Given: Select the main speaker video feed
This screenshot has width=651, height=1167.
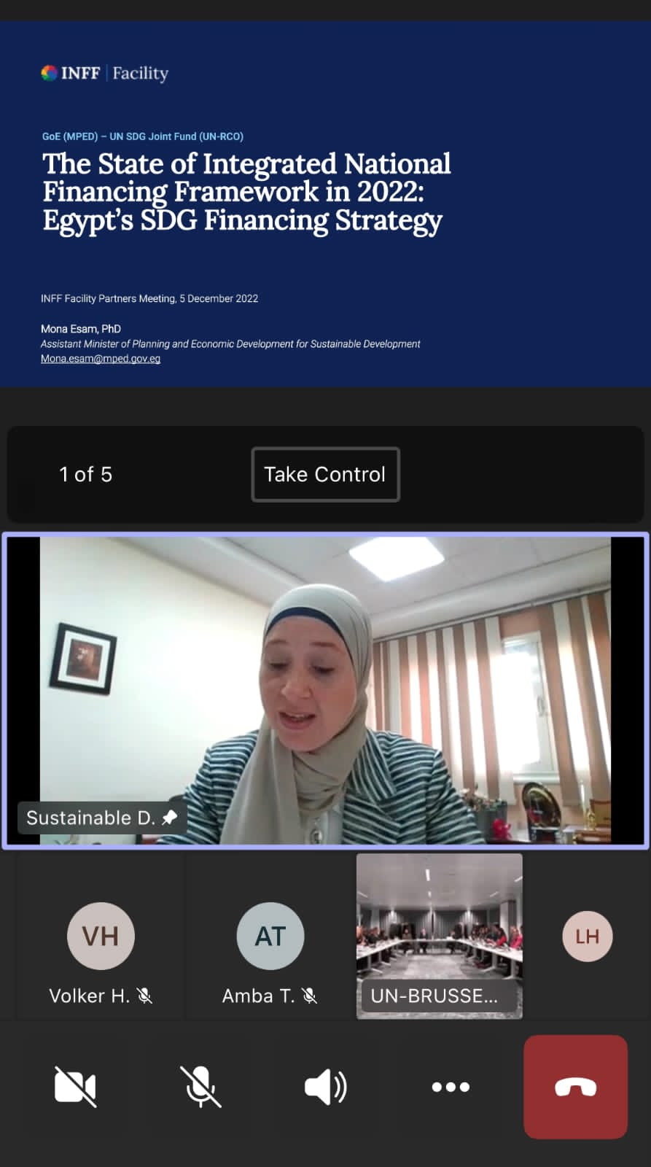Looking at the screenshot, I should coord(325,691).
